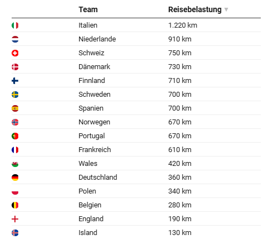Click the Iceland flag icon

pyautogui.click(x=15, y=233)
